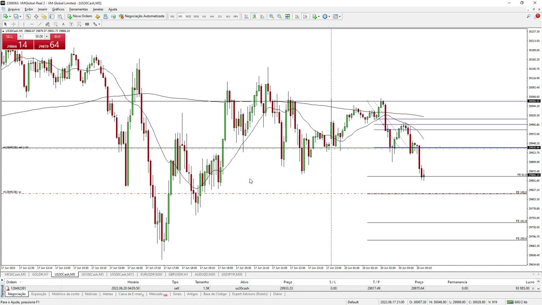Select the M5 timeframe button
This screenshot has width=542, height=305.
pos(180,17)
